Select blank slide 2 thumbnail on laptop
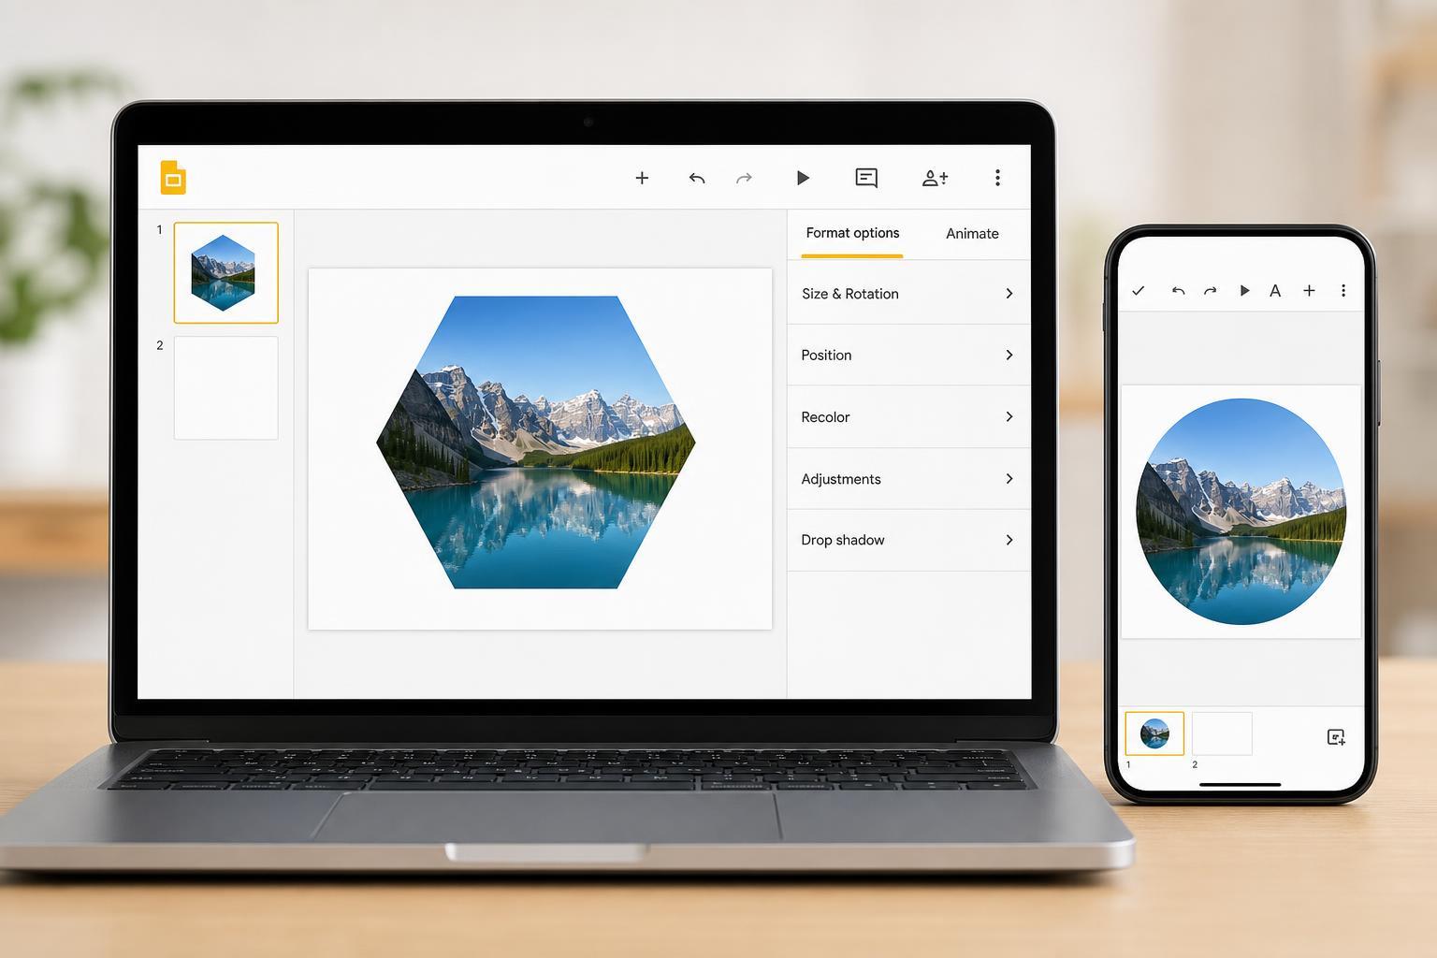This screenshot has width=1437, height=958. tap(226, 387)
